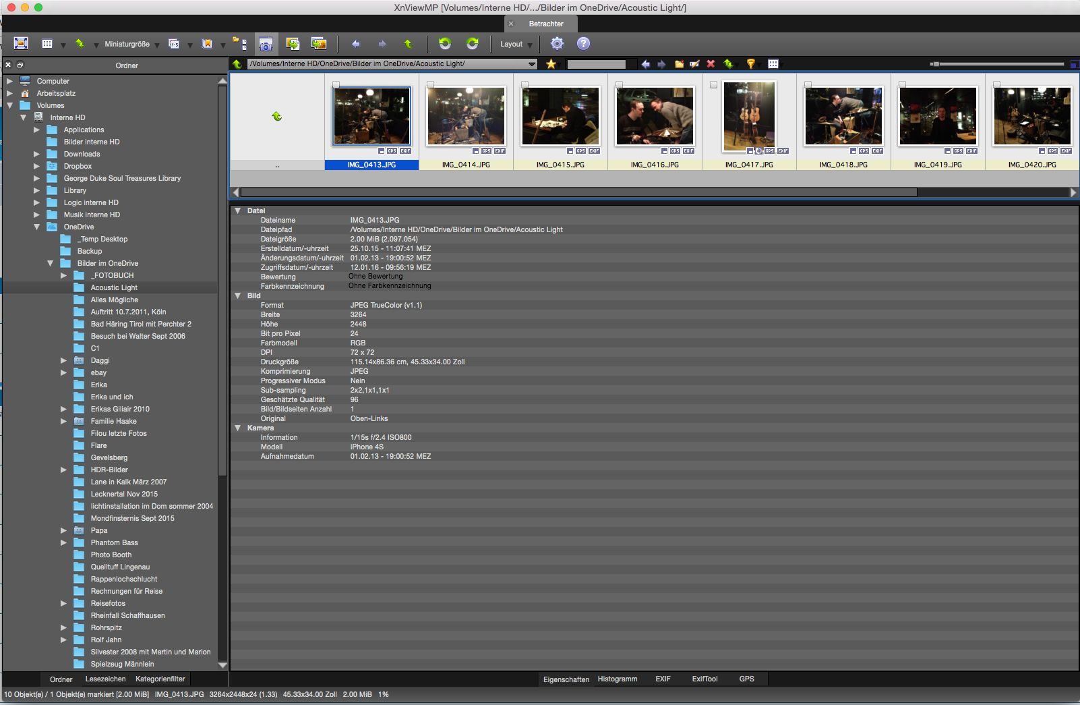Collapse the Kamera properties section

point(238,428)
